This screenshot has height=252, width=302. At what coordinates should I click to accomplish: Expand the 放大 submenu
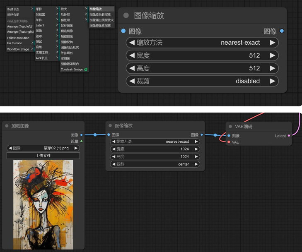click(74, 9)
